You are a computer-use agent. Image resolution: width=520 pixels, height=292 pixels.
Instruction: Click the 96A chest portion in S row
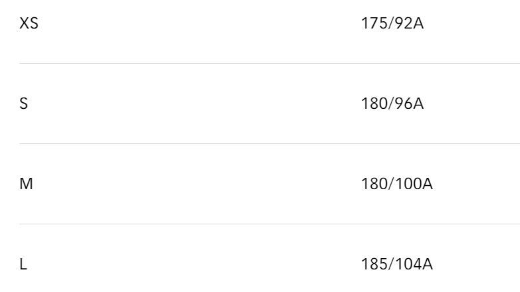409,104
